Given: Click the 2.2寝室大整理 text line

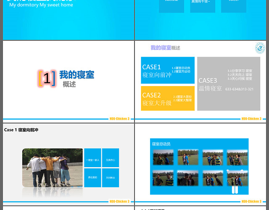Looking at the screenshot, I should point(182,100).
